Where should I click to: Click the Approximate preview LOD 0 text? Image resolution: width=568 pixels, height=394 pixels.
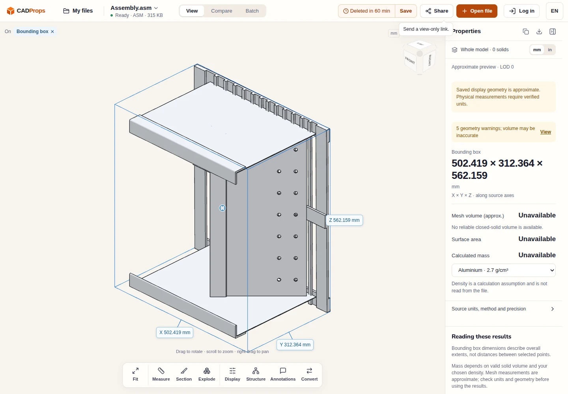(x=482, y=67)
